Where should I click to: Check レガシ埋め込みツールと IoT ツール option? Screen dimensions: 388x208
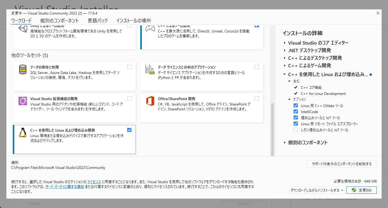click(x=296, y=130)
